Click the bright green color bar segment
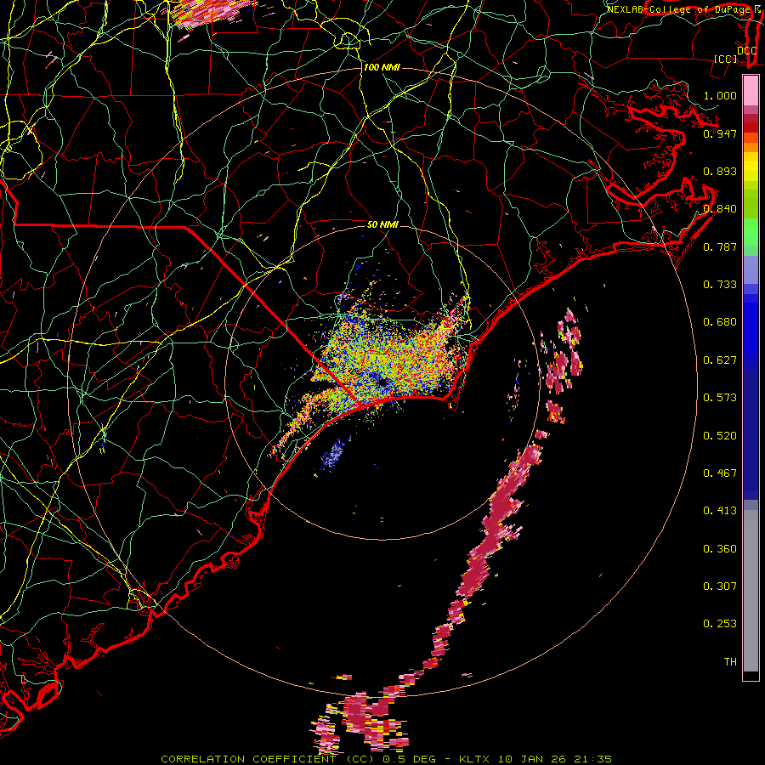 [x=751, y=232]
